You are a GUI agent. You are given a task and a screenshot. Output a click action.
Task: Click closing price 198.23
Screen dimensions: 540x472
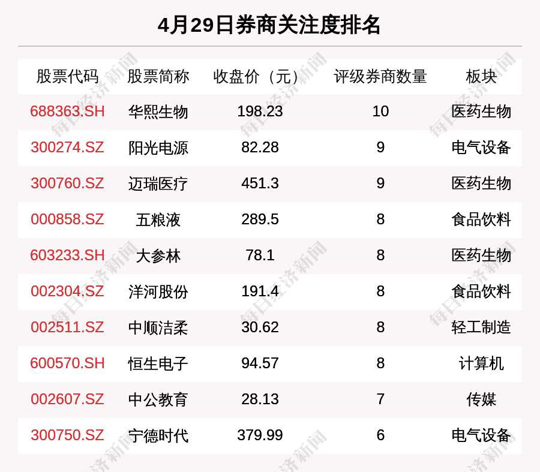pyautogui.click(x=260, y=112)
